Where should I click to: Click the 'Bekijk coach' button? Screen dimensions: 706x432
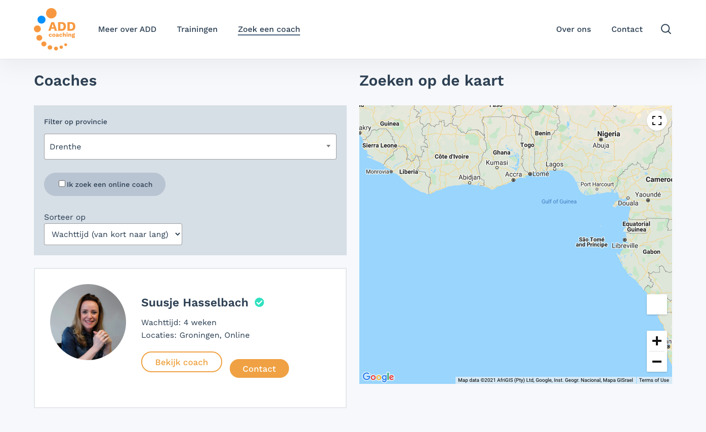pyautogui.click(x=182, y=362)
